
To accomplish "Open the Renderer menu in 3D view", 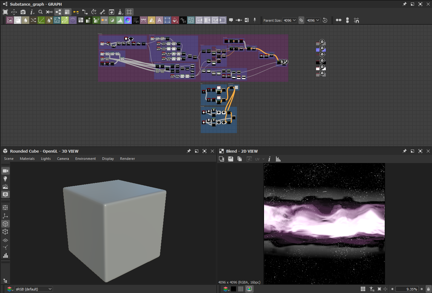I will [127, 159].
